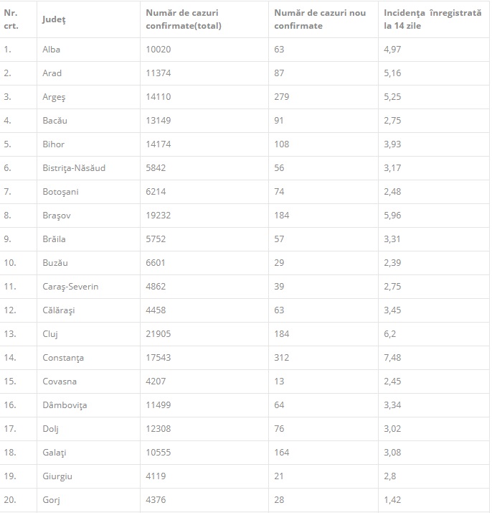492x513 pixels.
Task: Click Dâmbovița total cases 11499
Action: [x=158, y=405]
